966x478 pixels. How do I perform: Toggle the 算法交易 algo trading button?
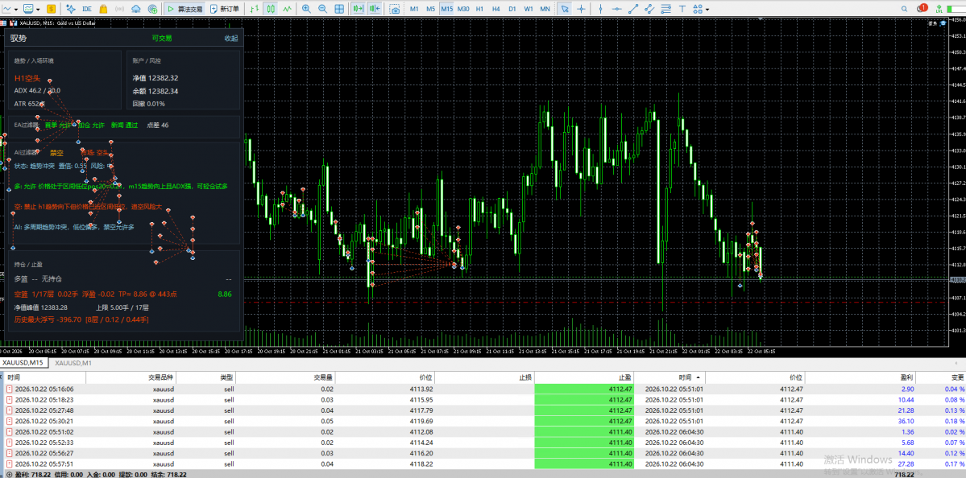point(183,9)
